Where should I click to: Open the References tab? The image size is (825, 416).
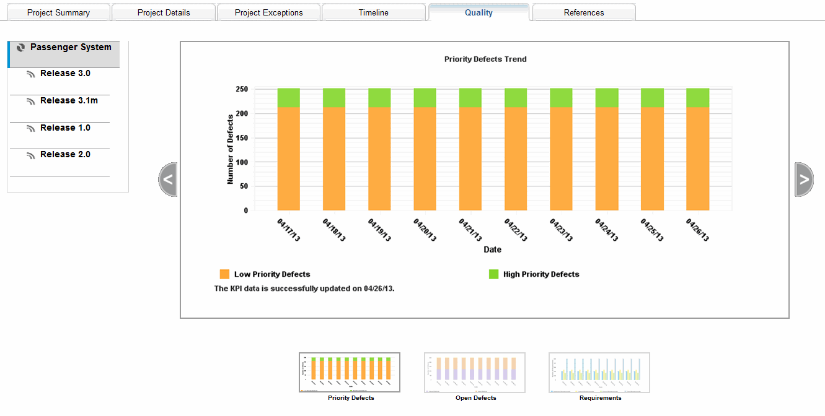583,12
